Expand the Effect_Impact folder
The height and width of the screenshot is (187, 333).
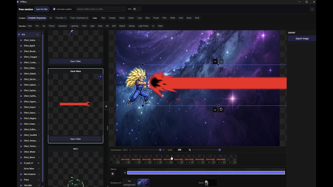click(x=21, y=107)
